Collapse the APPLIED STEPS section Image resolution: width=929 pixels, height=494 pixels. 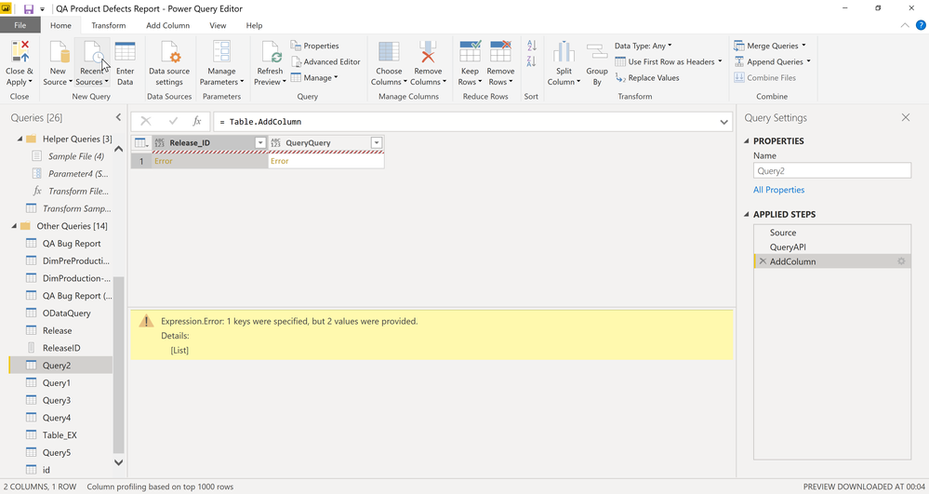coord(747,214)
